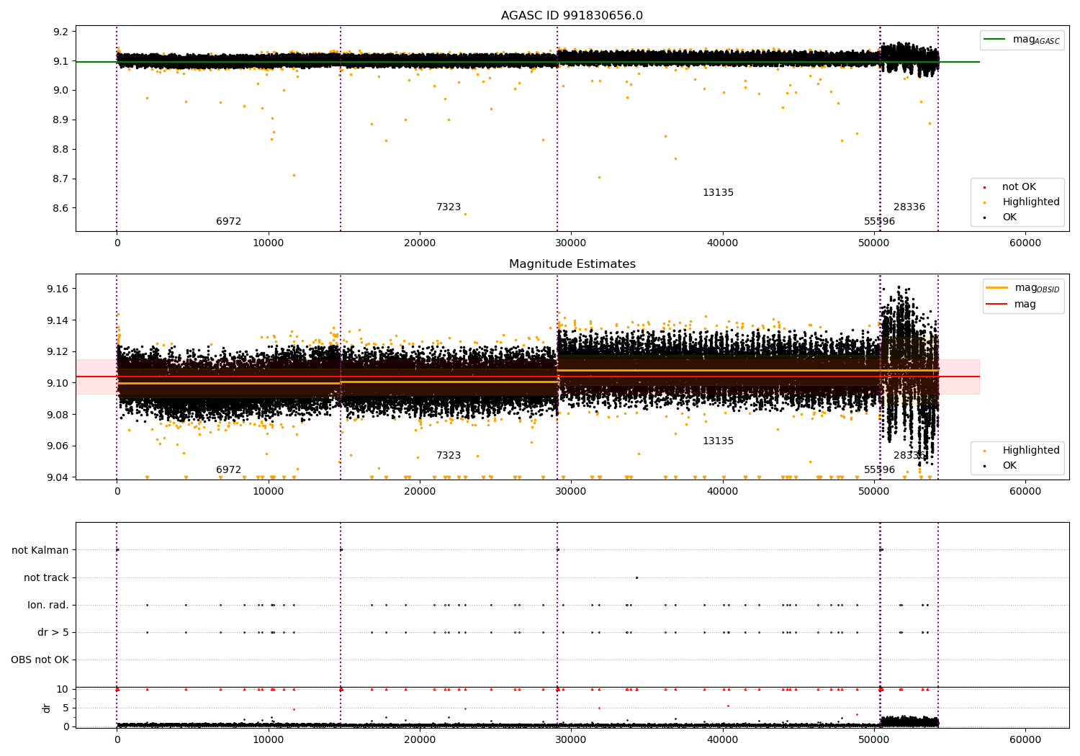Click 'Highlighted' legend entry in middle panel

(x=1030, y=451)
